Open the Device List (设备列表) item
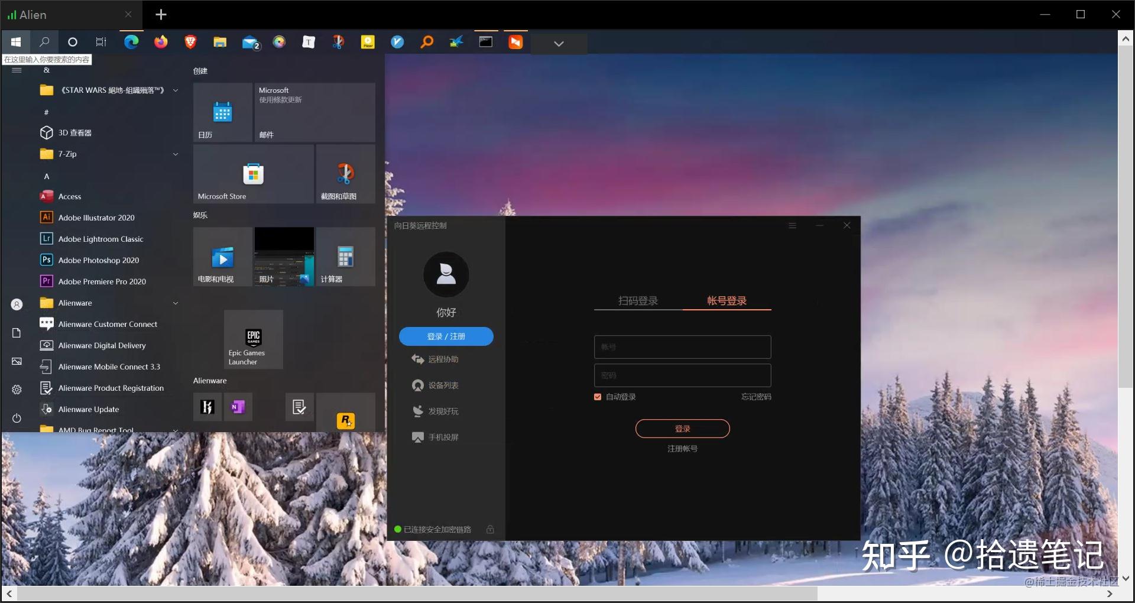Screen dimensions: 1135x603 coord(443,385)
